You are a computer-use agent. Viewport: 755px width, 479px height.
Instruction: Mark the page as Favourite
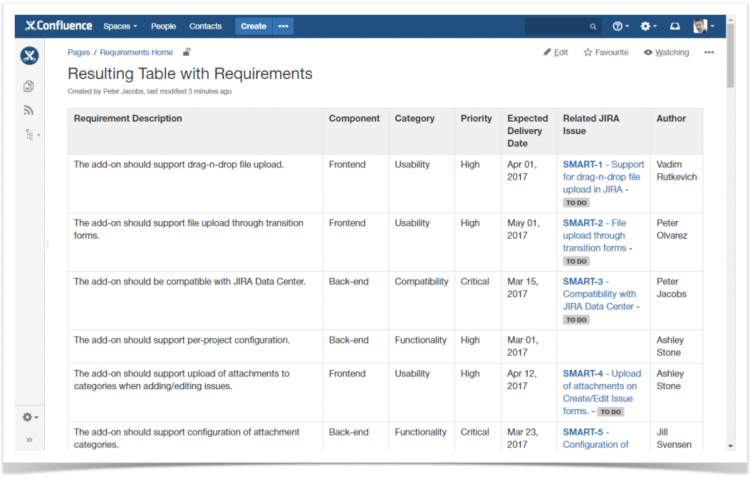pos(605,52)
